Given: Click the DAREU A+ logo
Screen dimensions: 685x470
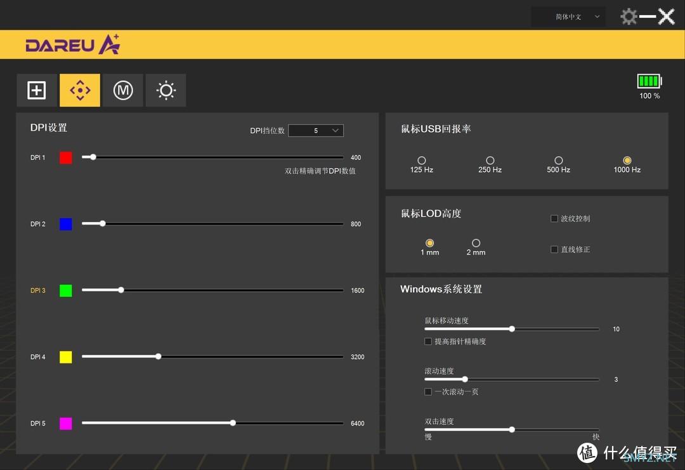Looking at the screenshot, I should pyautogui.click(x=72, y=44).
